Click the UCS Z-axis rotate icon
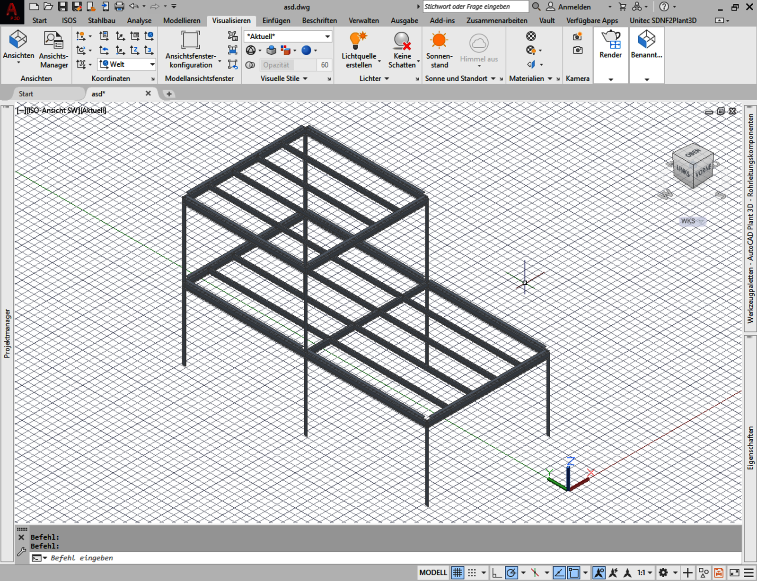 pos(135,50)
